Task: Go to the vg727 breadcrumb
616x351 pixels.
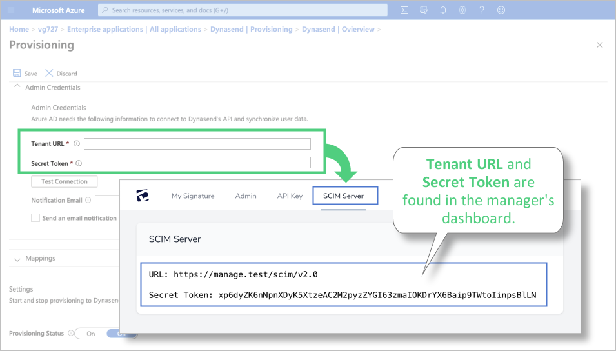Action: click(48, 29)
